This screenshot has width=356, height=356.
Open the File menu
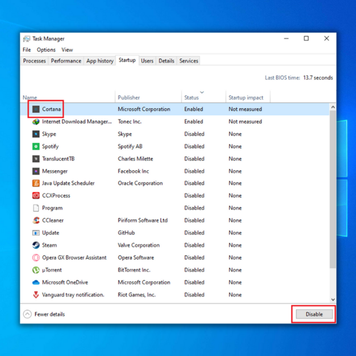pos(27,50)
